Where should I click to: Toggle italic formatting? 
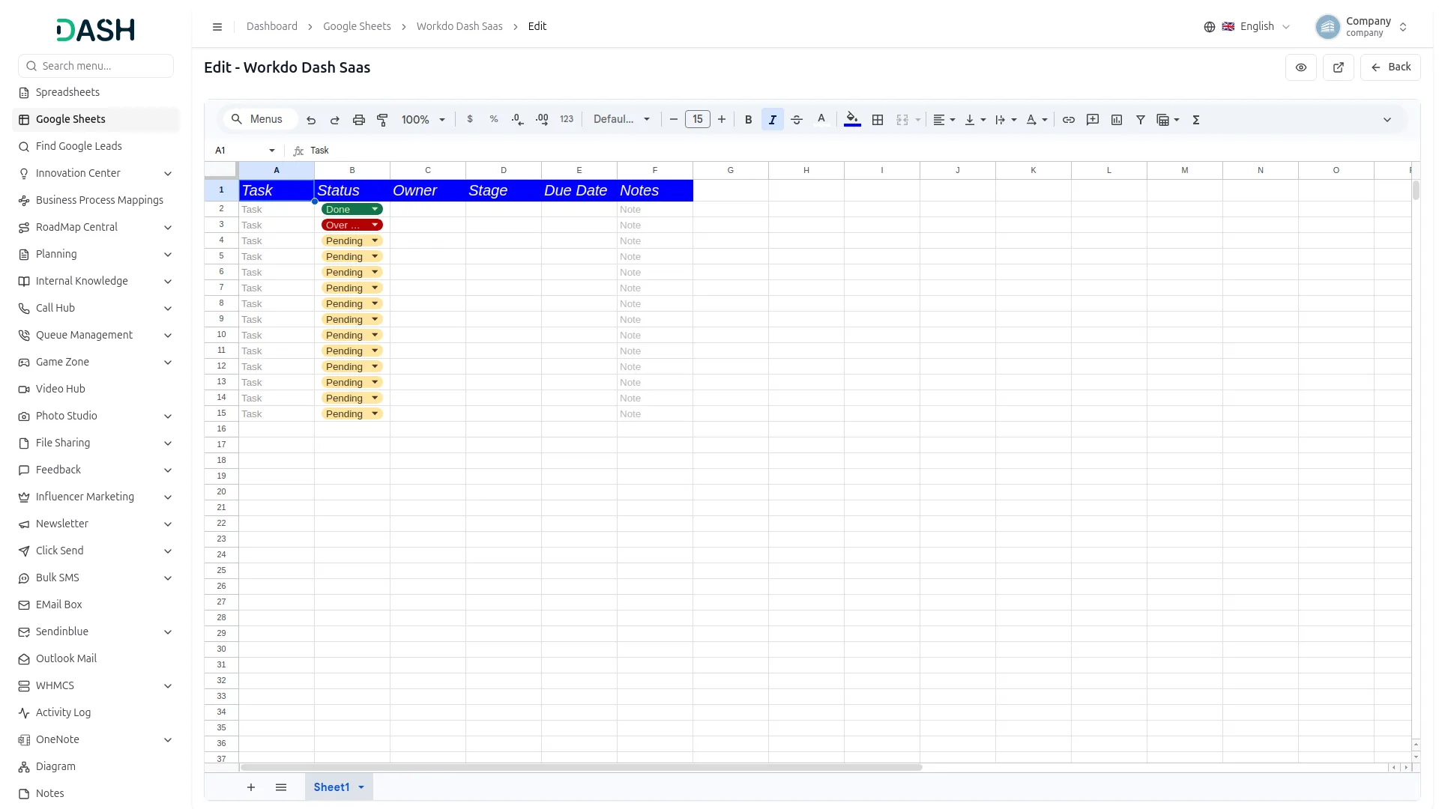pyautogui.click(x=773, y=120)
